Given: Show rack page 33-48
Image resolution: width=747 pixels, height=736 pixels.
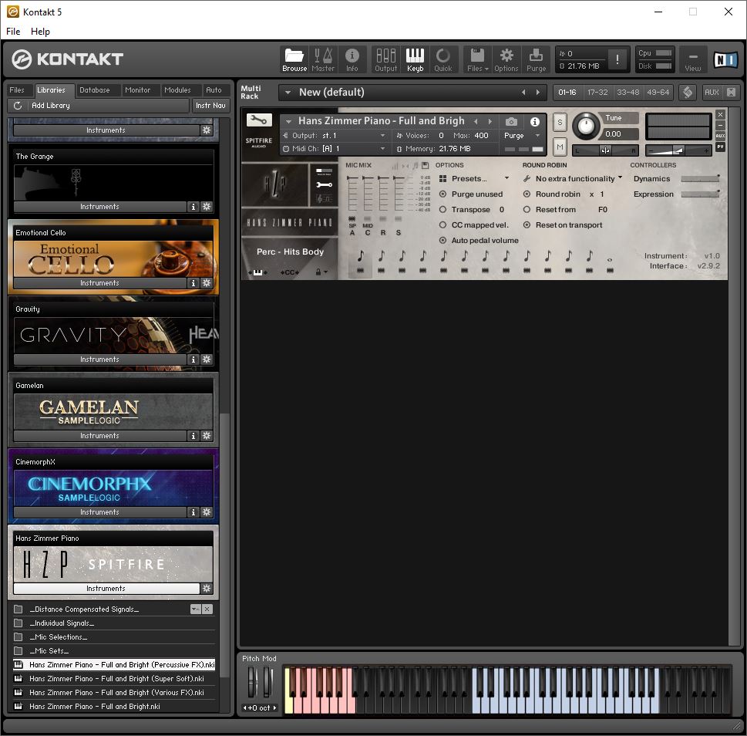Looking at the screenshot, I should tap(628, 93).
